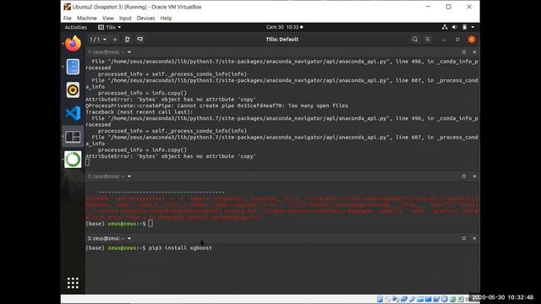The image size is (541, 304).
Task: Click the 'Traceback (most recent call last)' line
Action: point(139,112)
